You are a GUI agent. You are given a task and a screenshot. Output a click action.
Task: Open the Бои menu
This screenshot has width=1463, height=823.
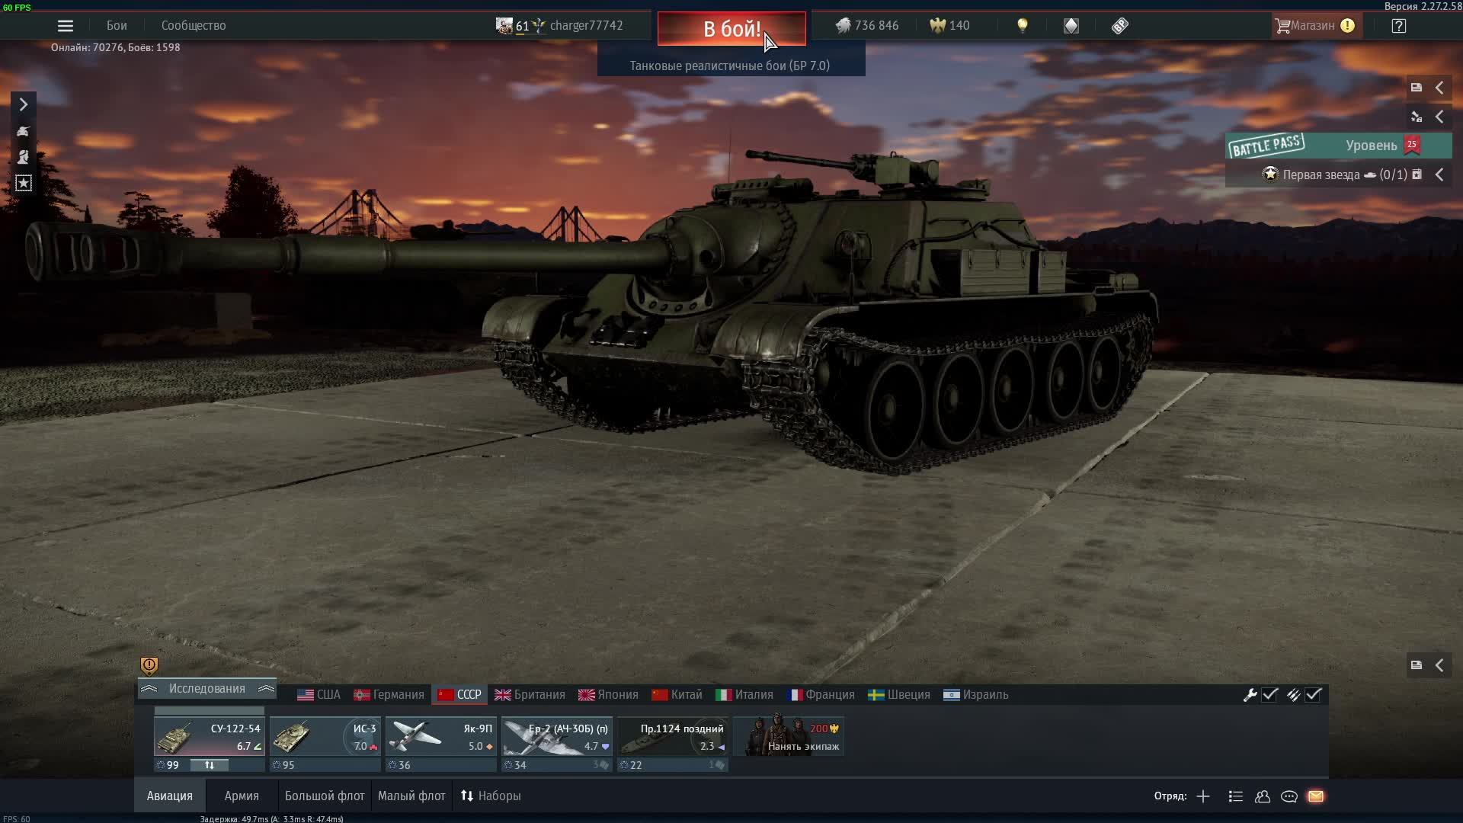tap(117, 26)
